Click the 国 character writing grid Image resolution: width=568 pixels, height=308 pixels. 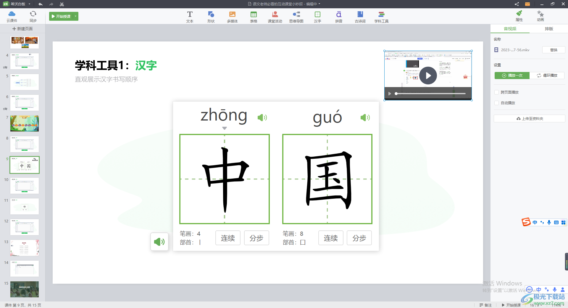point(327,179)
